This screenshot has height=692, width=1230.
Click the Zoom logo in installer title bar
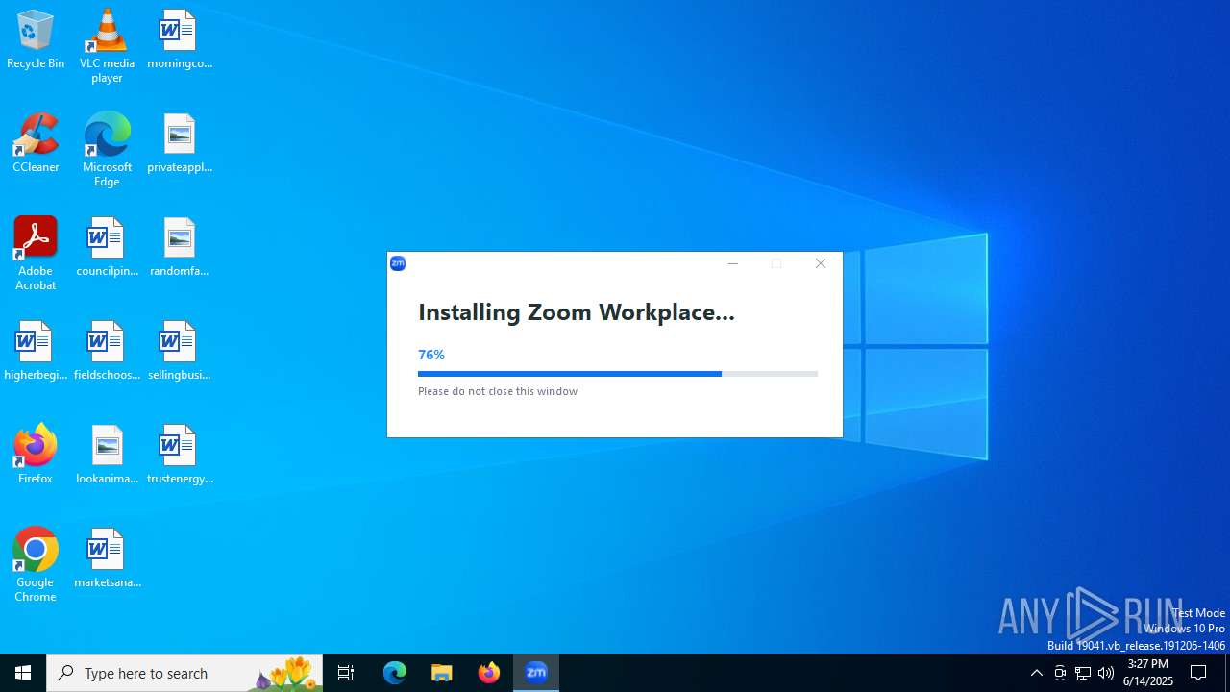click(398, 263)
